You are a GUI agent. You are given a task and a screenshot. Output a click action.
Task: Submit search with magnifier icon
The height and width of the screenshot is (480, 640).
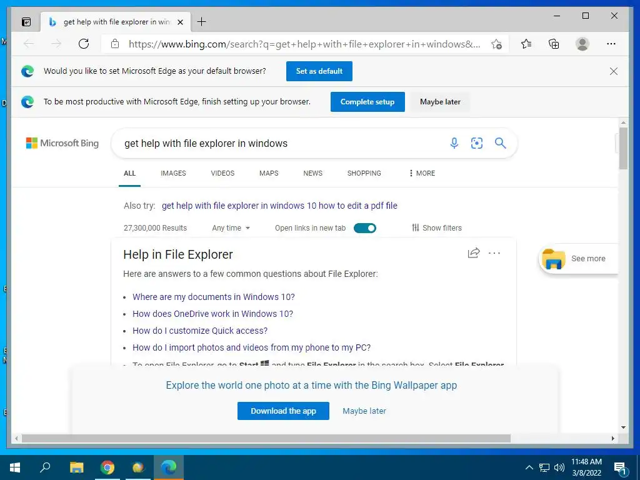(501, 143)
